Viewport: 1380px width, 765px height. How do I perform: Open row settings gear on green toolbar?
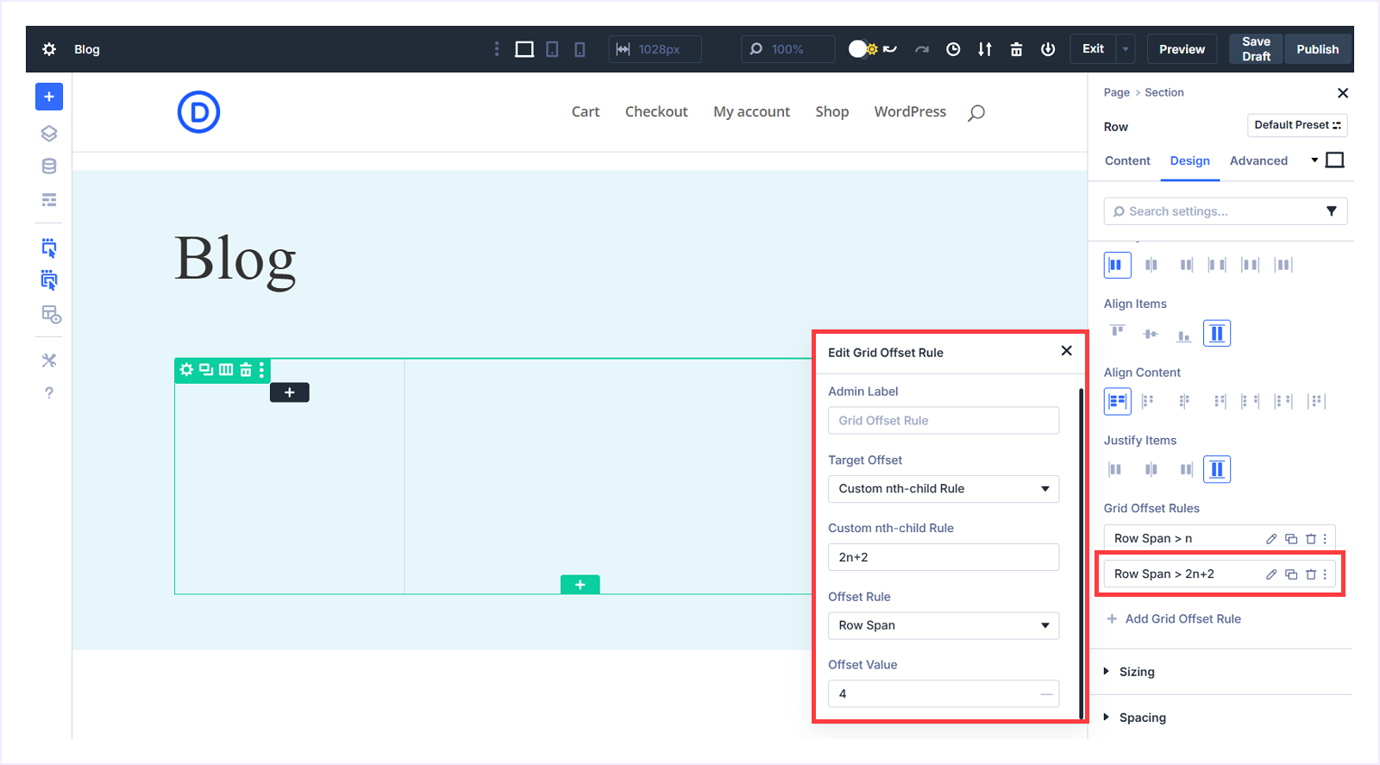point(186,370)
